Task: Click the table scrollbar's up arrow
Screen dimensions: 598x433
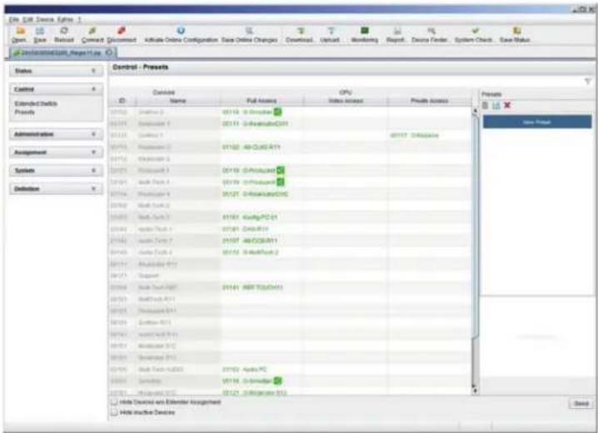Action: click(x=475, y=111)
